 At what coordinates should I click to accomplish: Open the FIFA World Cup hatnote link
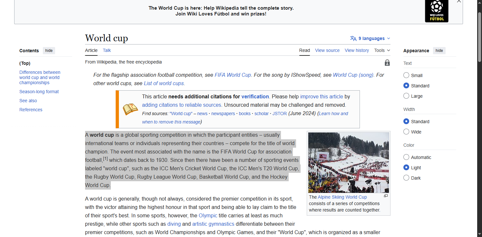coord(233,75)
